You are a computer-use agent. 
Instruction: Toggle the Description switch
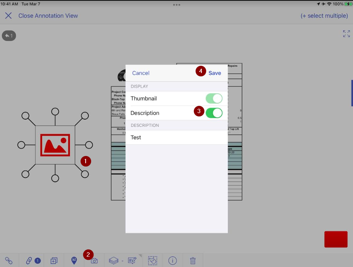coord(214,113)
